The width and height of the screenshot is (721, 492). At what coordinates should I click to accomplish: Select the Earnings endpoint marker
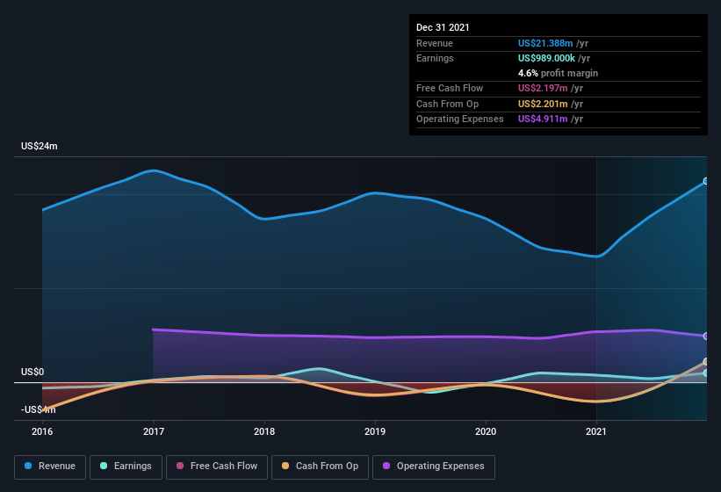705,373
